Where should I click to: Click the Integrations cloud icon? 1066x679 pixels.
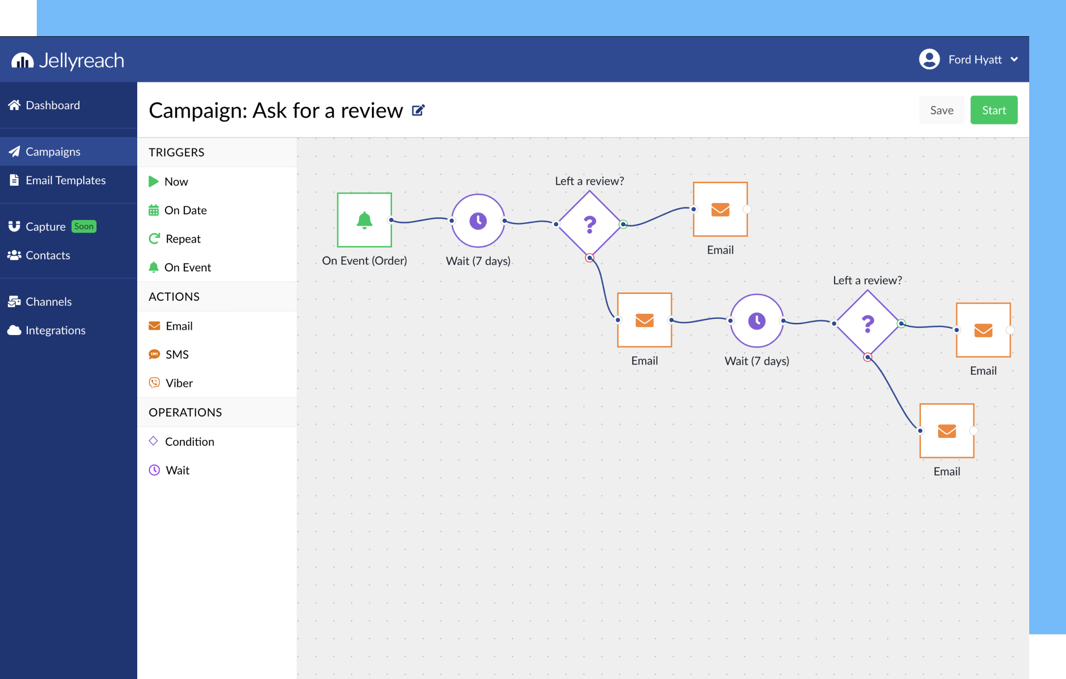(14, 330)
